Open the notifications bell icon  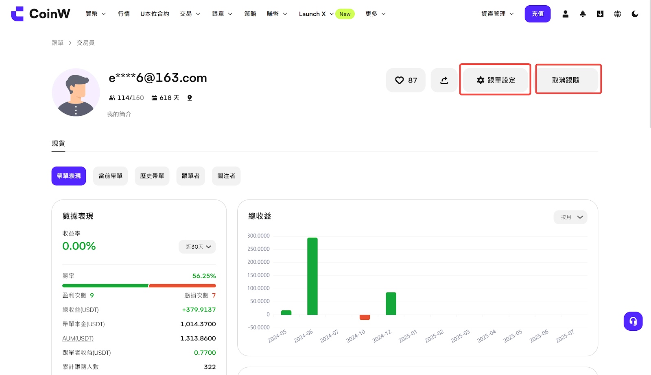pos(583,14)
